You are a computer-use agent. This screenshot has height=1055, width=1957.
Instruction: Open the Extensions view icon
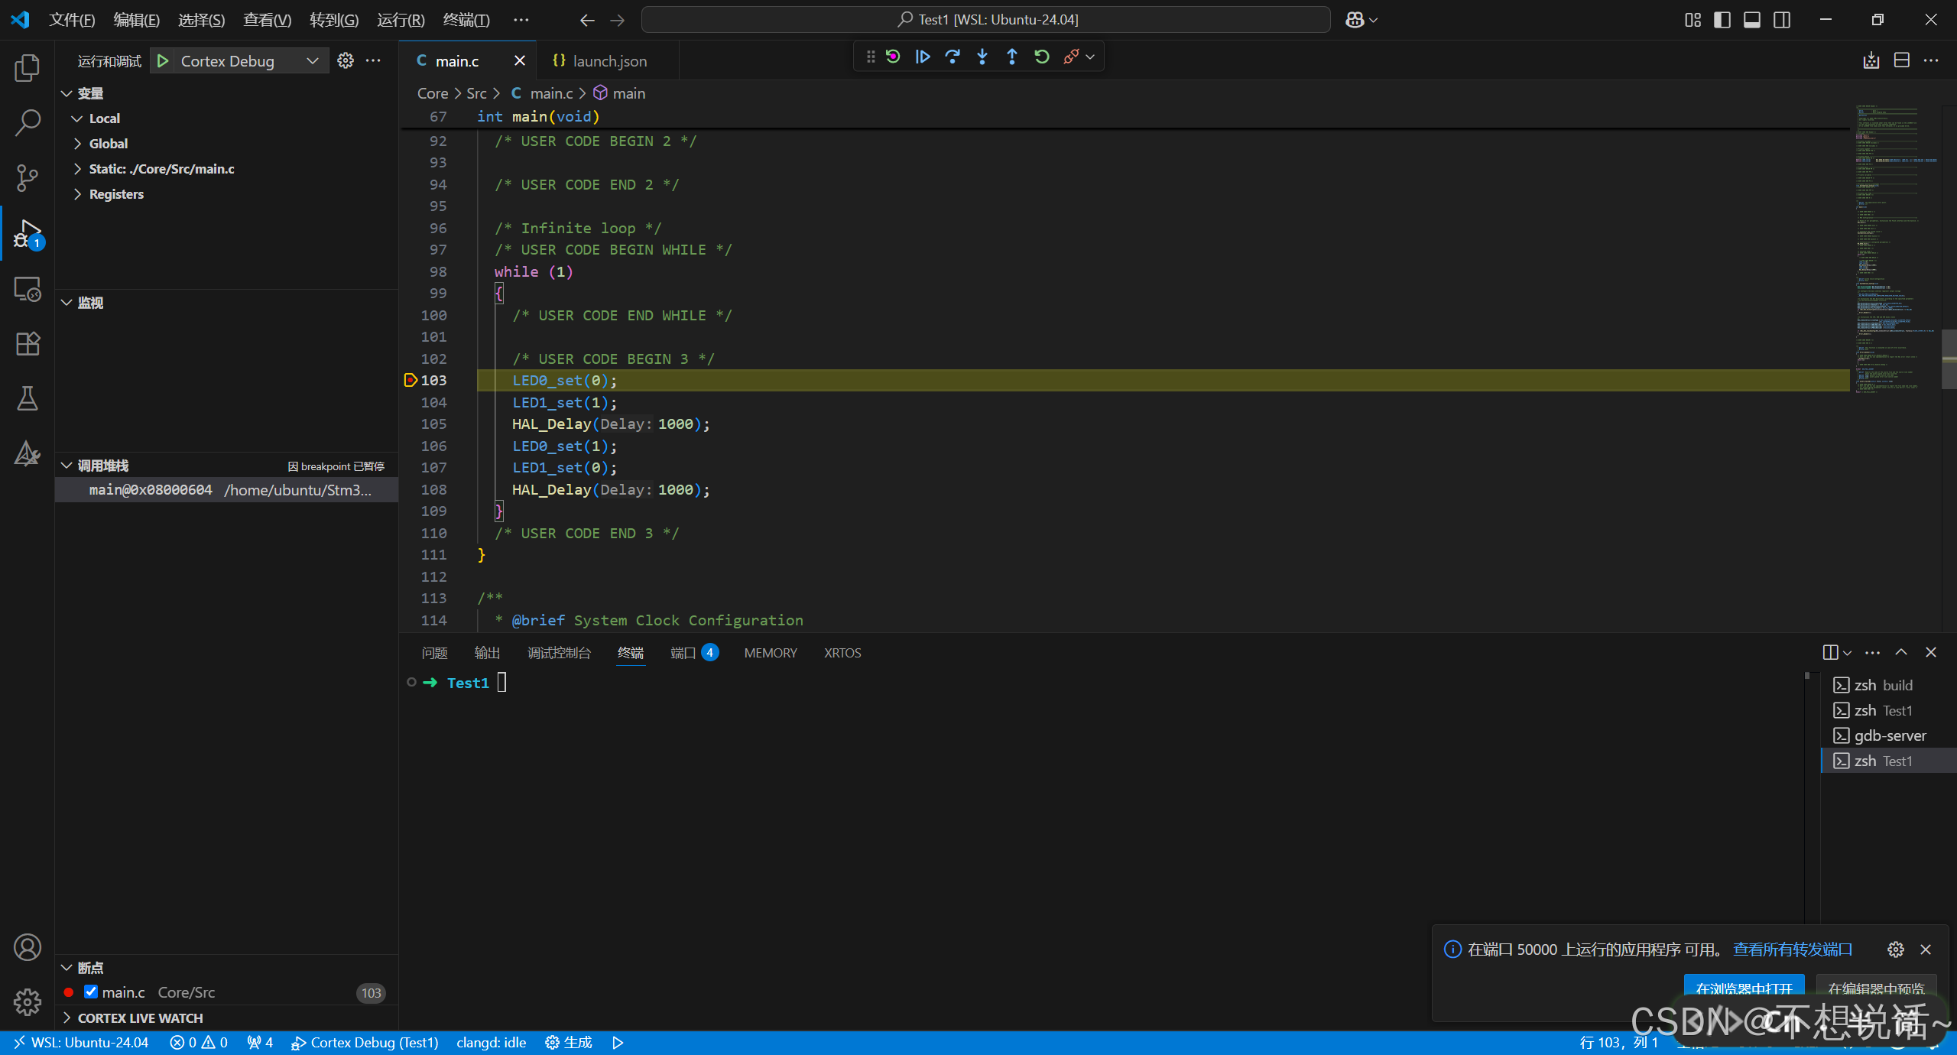[x=28, y=343]
